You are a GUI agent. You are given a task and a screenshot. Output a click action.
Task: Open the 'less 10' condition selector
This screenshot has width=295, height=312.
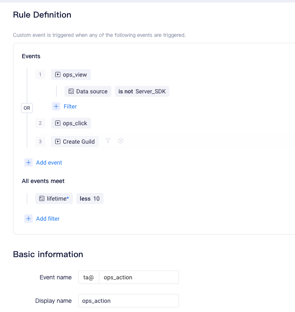point(90,199)
